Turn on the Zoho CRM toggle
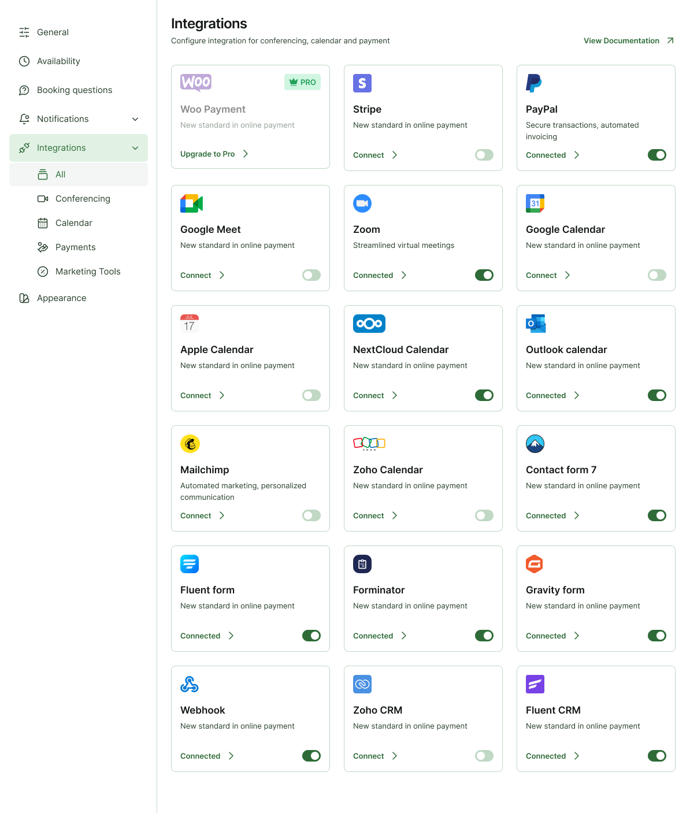 [484, 756]
